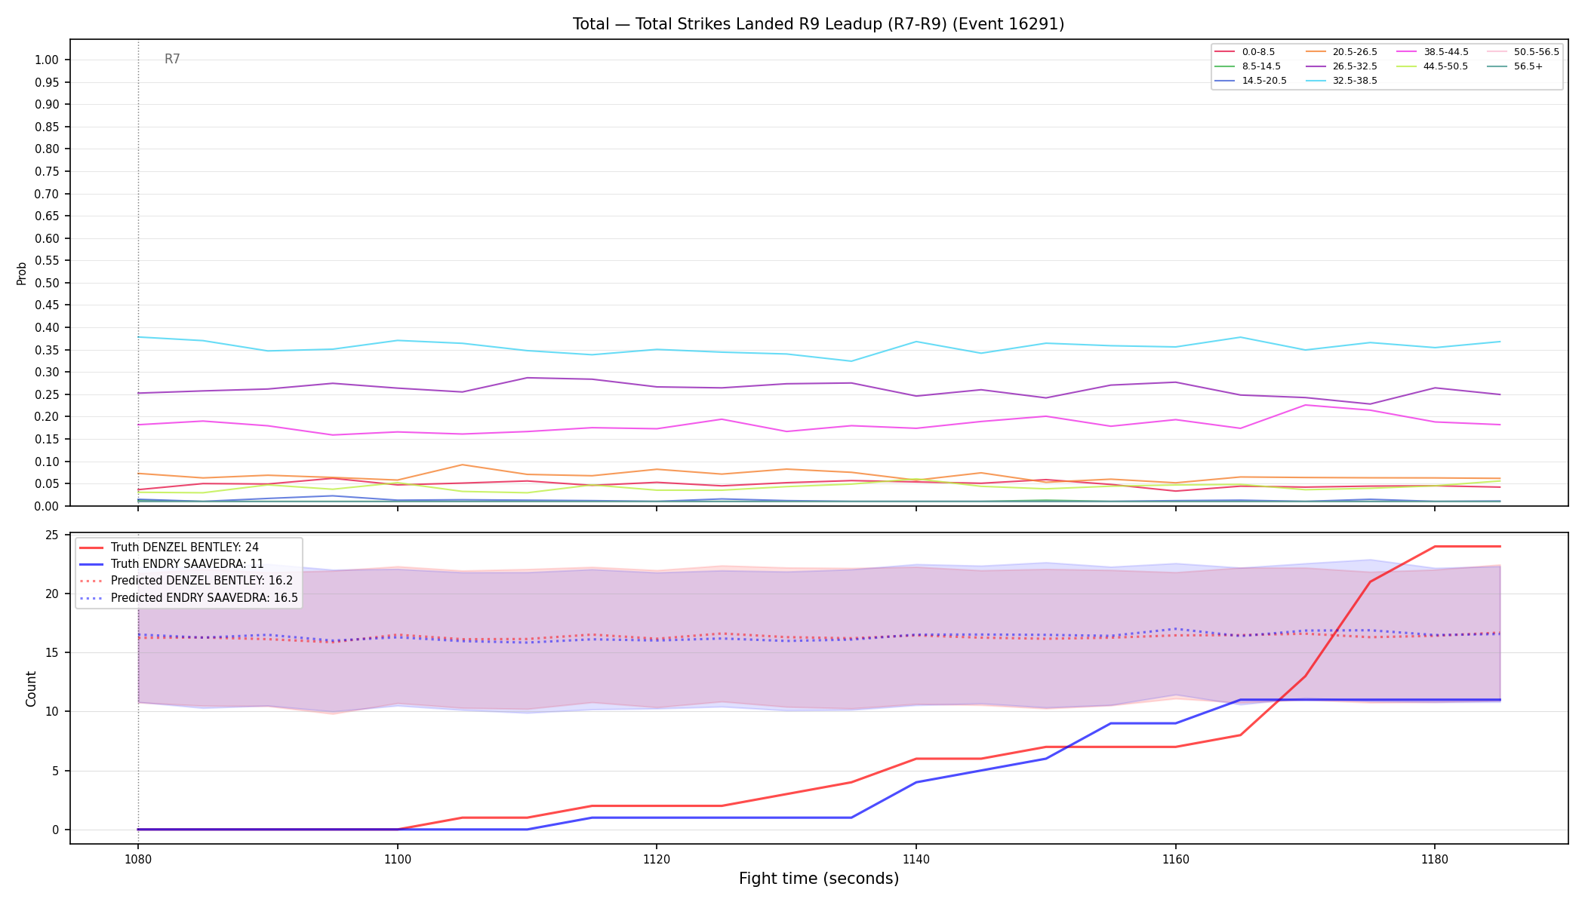Screen dimensions: 1585x905
Task: Click the 1.00 tick on the Prob axis
Action: 45,60
